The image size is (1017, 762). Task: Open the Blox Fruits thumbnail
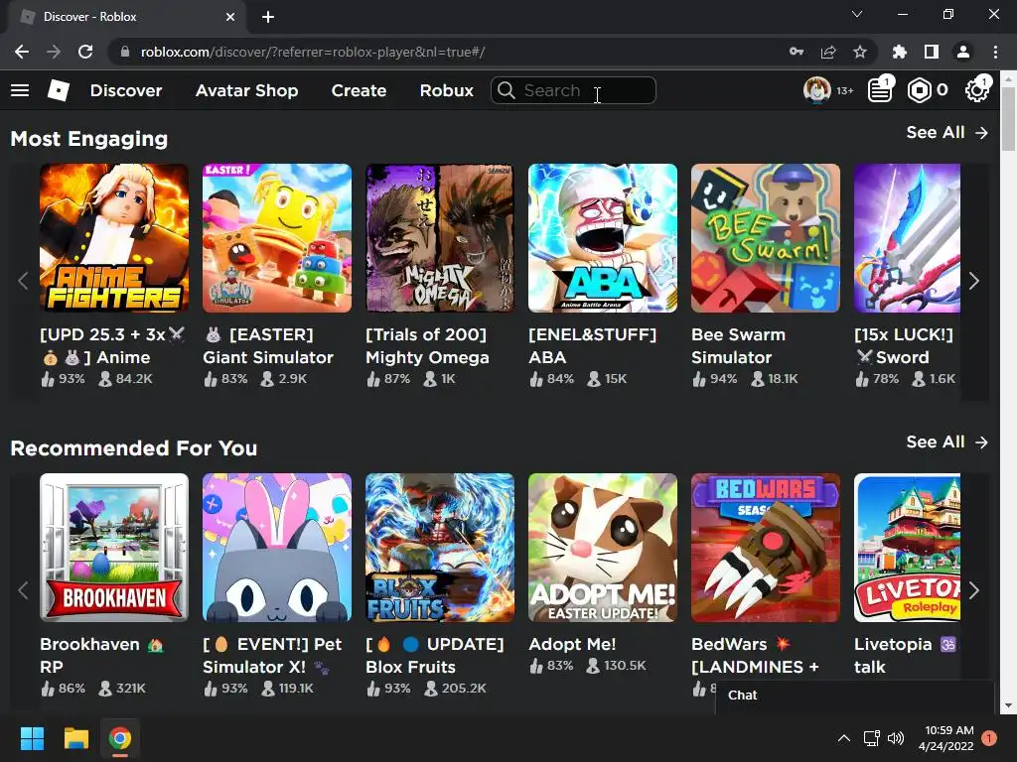pyautogui.click(x=440, y=548)
